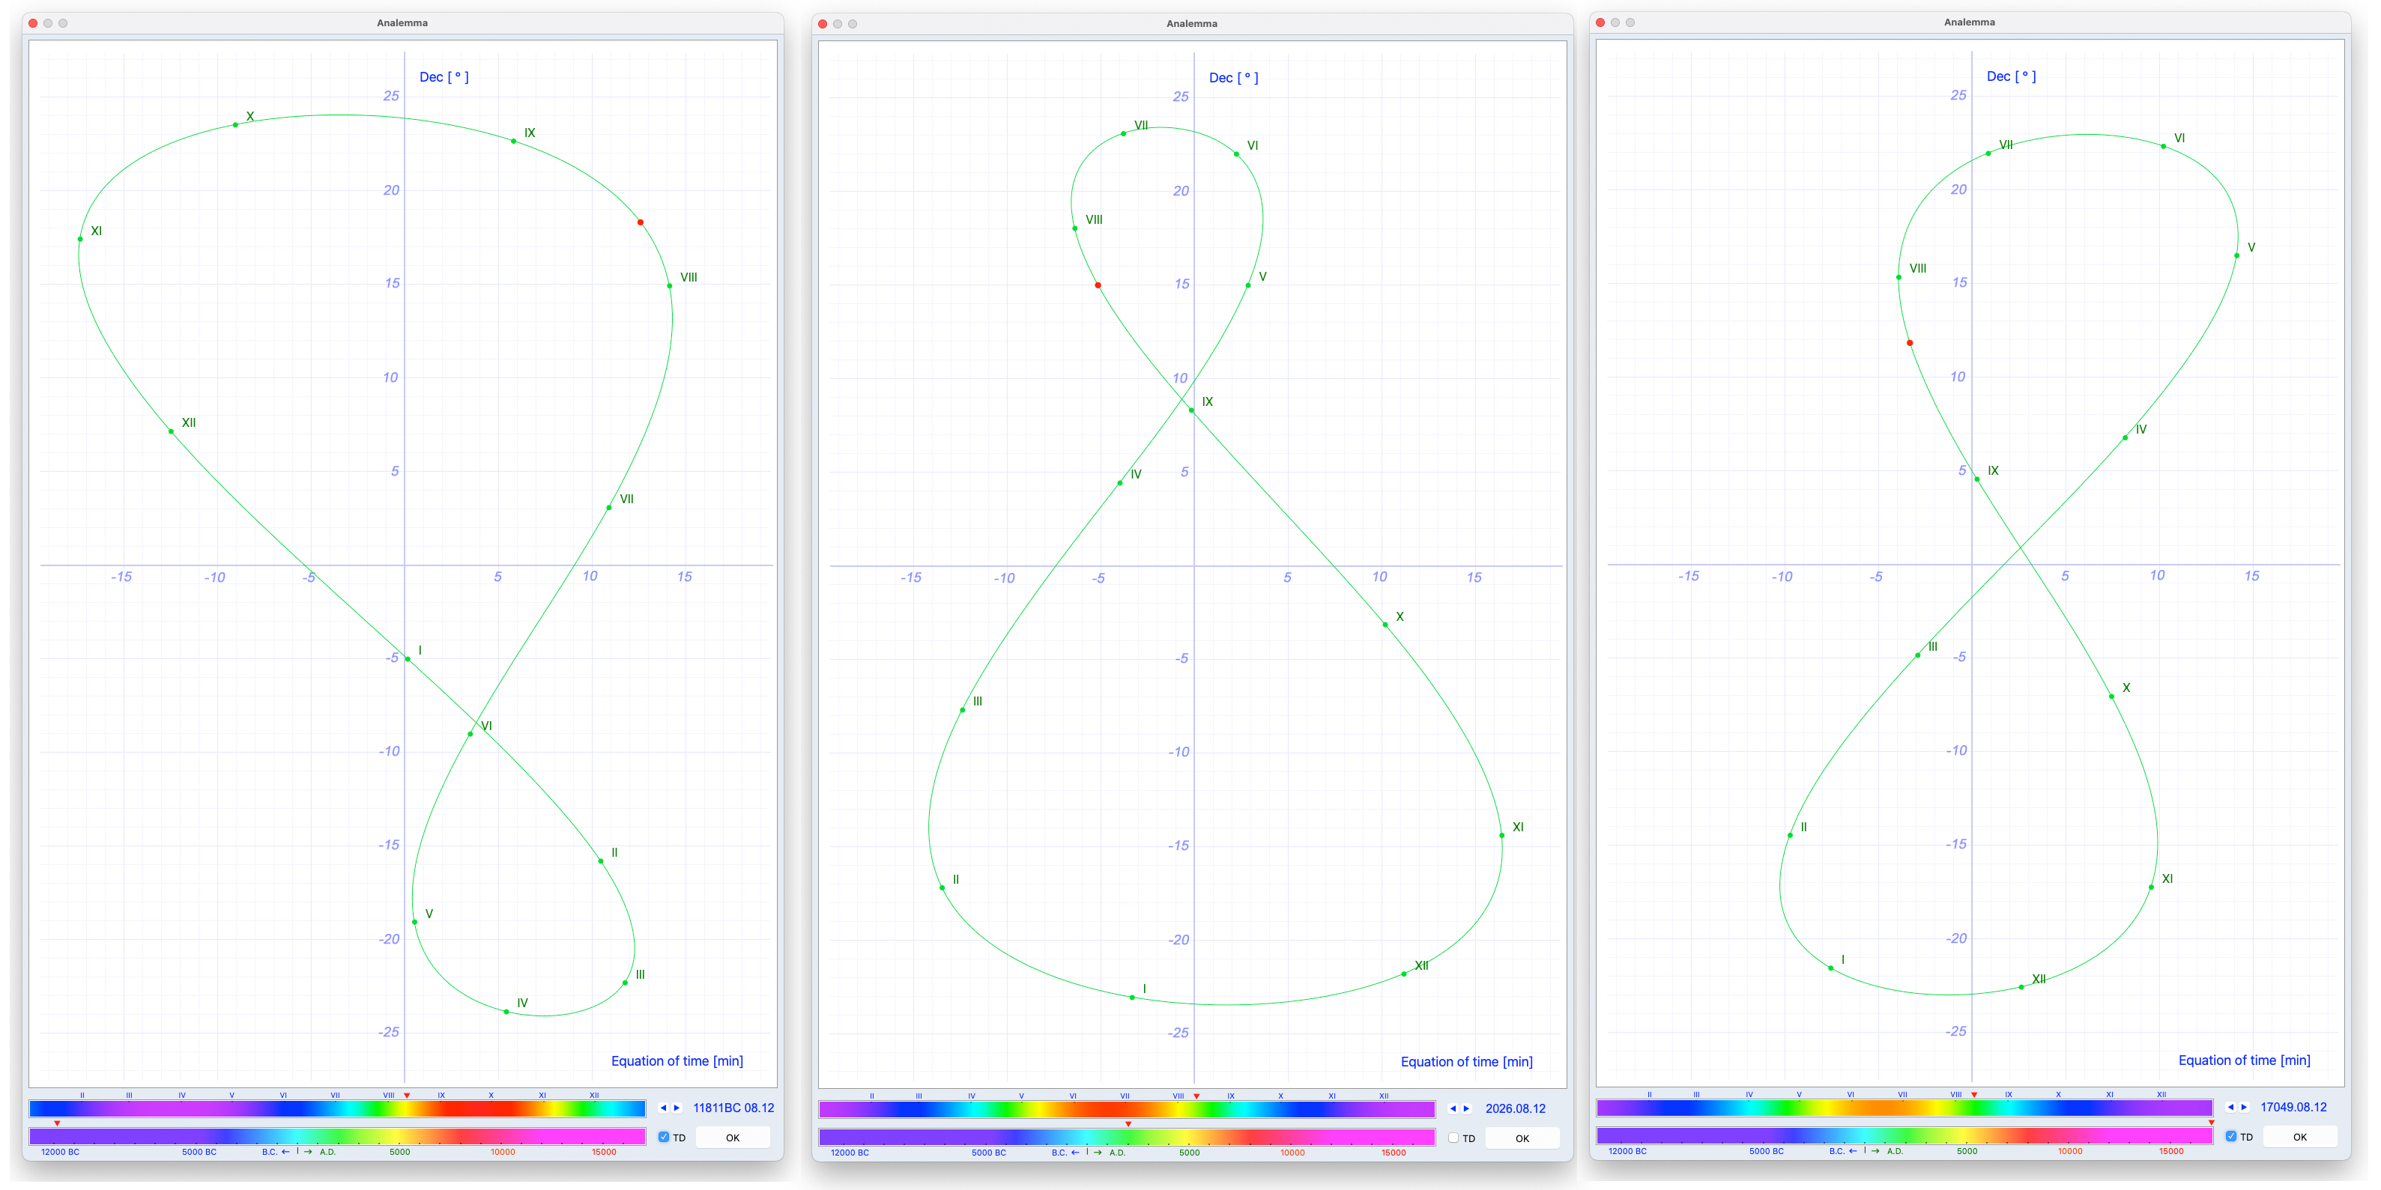The width and height of the screenshot is (2381, 1190).
Task: Click the date text 2026.08.12
Action: tap(1515, 1108)
